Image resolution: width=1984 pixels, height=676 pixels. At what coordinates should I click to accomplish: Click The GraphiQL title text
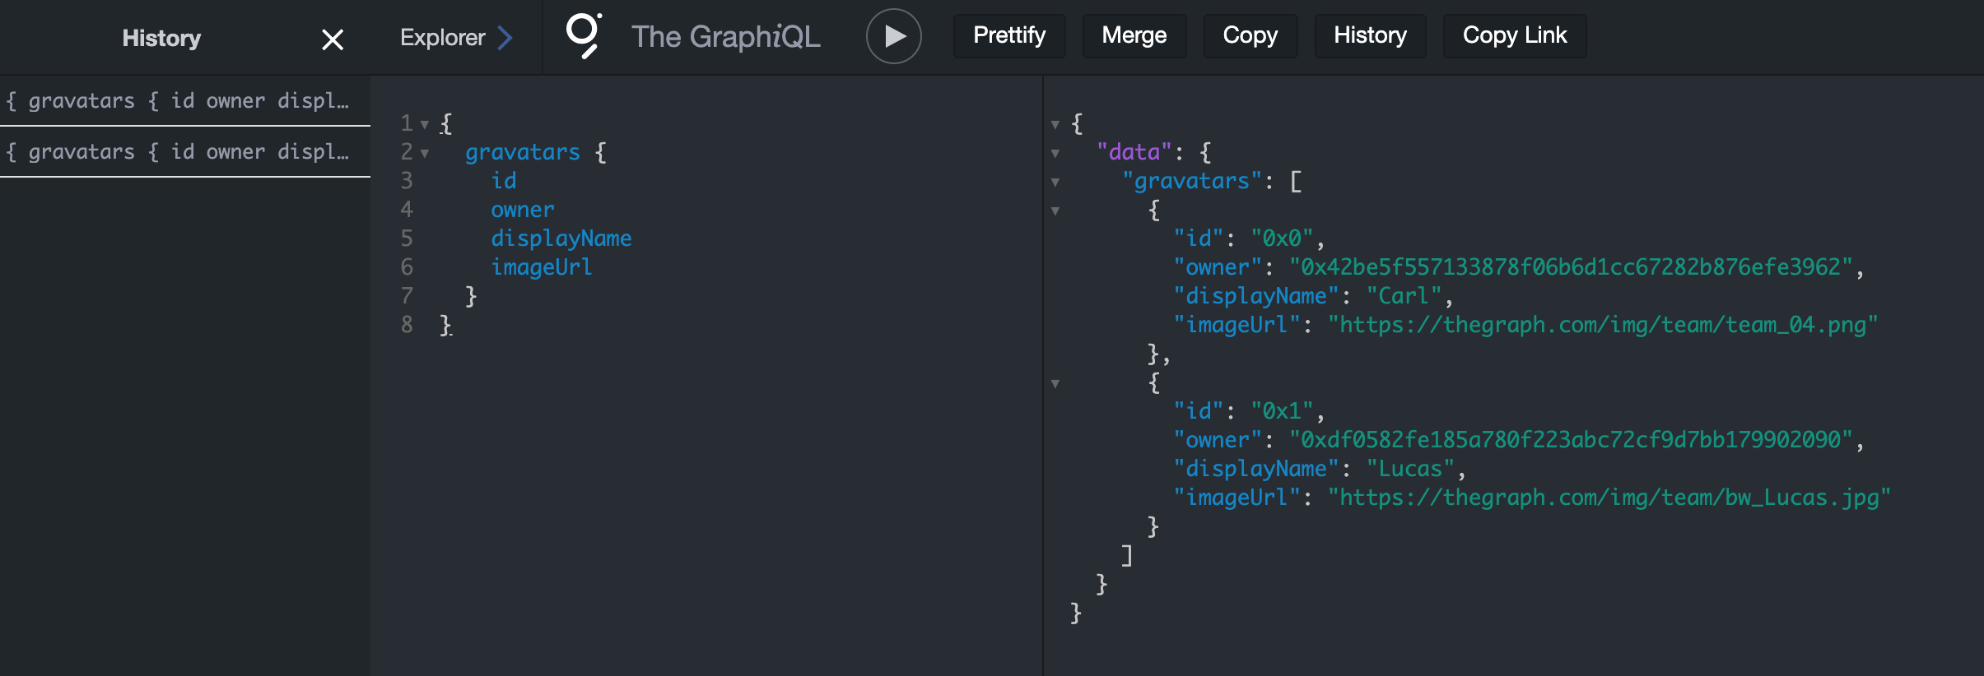(x=725, y=37)
